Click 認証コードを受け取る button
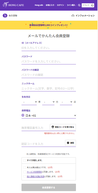This screenshot has width=98, height=193. 63,127
